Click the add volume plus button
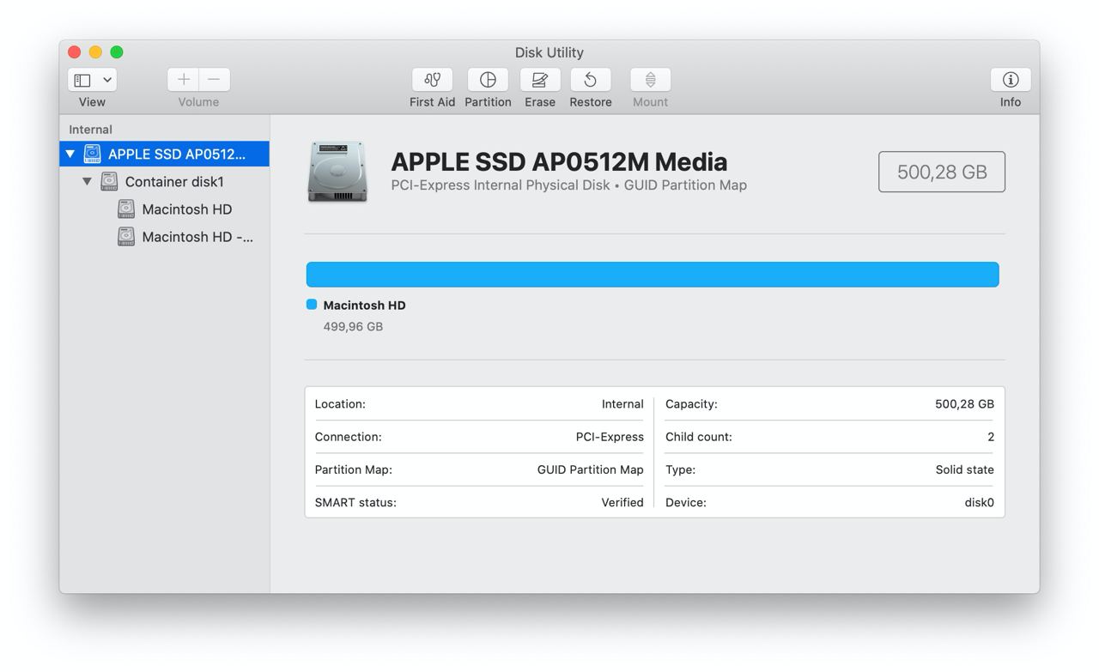The height and width of the screenshot is (672, 1099). (x=183, y=80)
